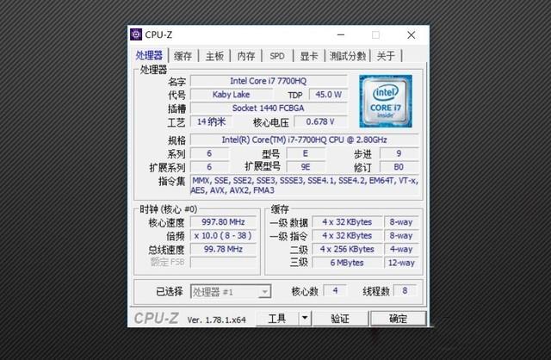Click the bus speed value 99.78 MHz

tap(223, 249)
